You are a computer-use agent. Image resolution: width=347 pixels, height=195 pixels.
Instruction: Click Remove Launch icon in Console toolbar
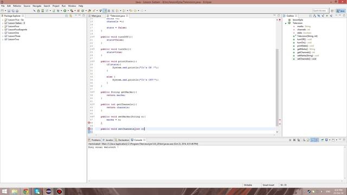click(x=294, y=140)
